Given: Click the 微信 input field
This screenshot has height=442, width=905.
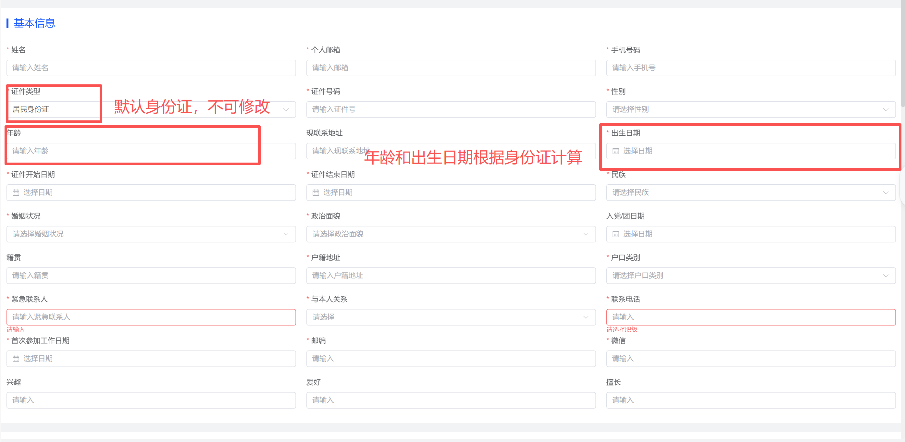Looking at the screenshot, I should pos(750,359).
